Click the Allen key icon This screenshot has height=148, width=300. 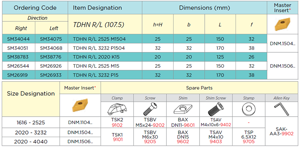click(x=281, y=109)
